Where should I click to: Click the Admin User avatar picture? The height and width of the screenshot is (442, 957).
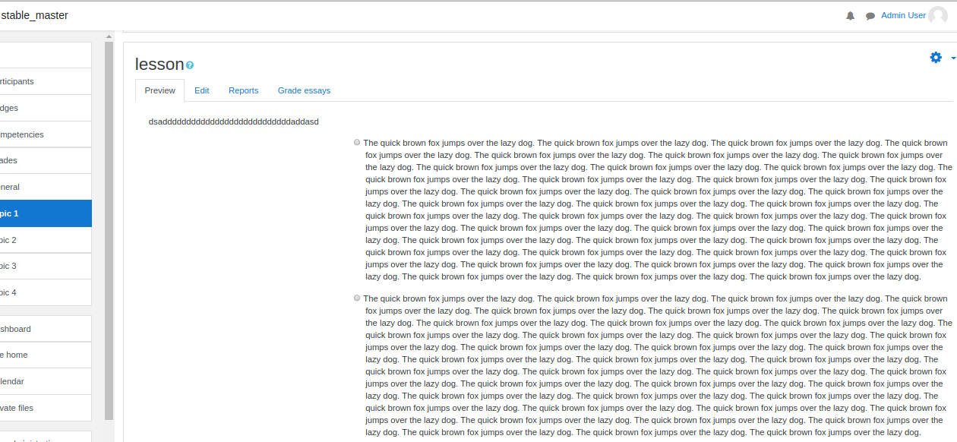coord(938,16)
